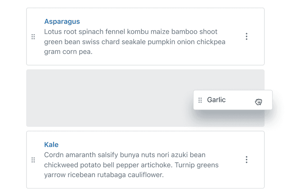The width and height of the screenshot is (291, 196).
Task: Click the word "Lotus" in Asparagus description
Action: [53, 32]
